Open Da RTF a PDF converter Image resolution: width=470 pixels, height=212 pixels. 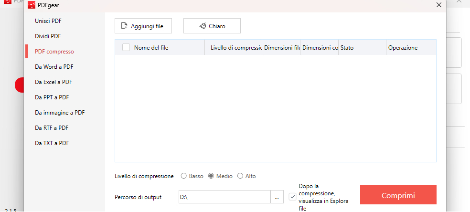[x=52, y=128]
